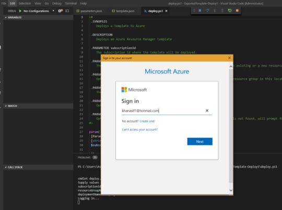Close the deploy.ps1 tab
Screen dimensions: 282x210
tap(167, 11)
